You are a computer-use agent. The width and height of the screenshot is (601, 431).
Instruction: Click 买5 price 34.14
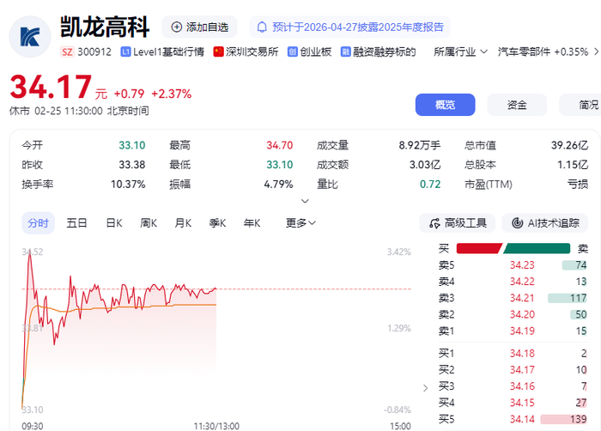coord(522,420)
